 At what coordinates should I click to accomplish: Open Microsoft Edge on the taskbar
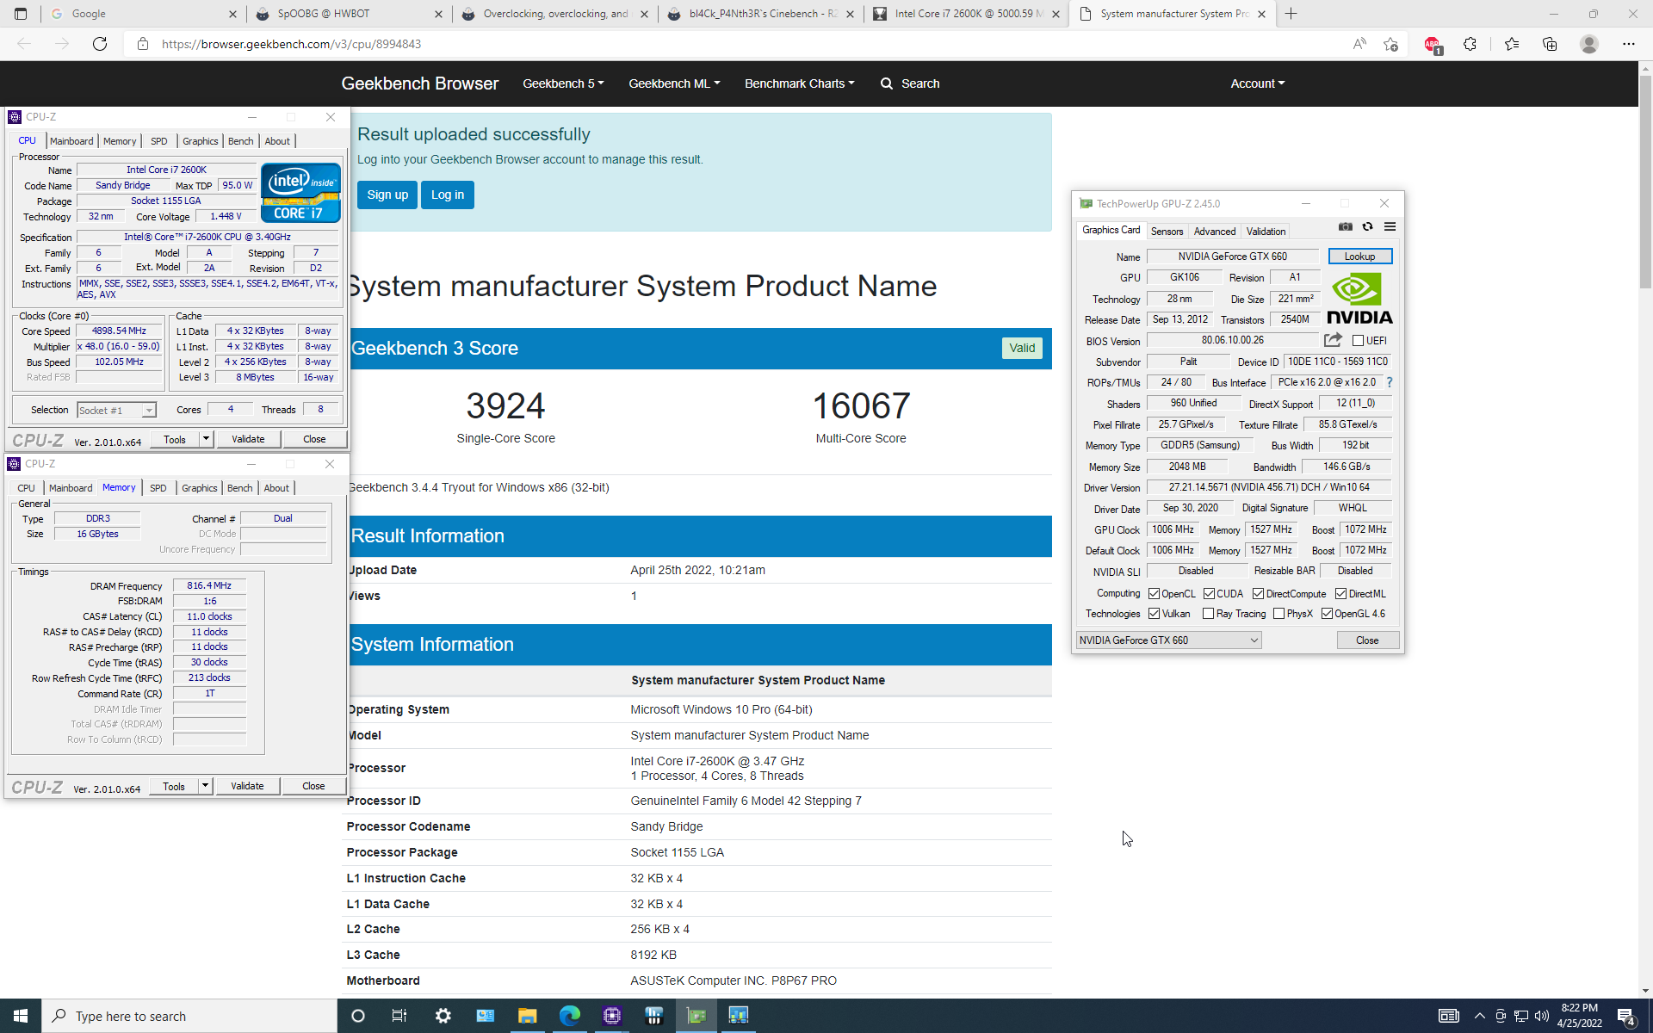click(x=569, y=1016)
